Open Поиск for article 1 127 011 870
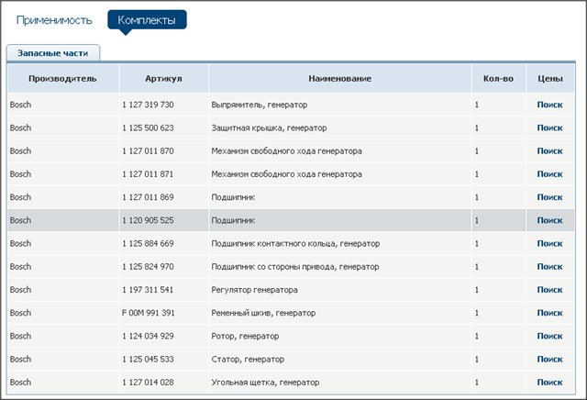 tap(549, 150)
